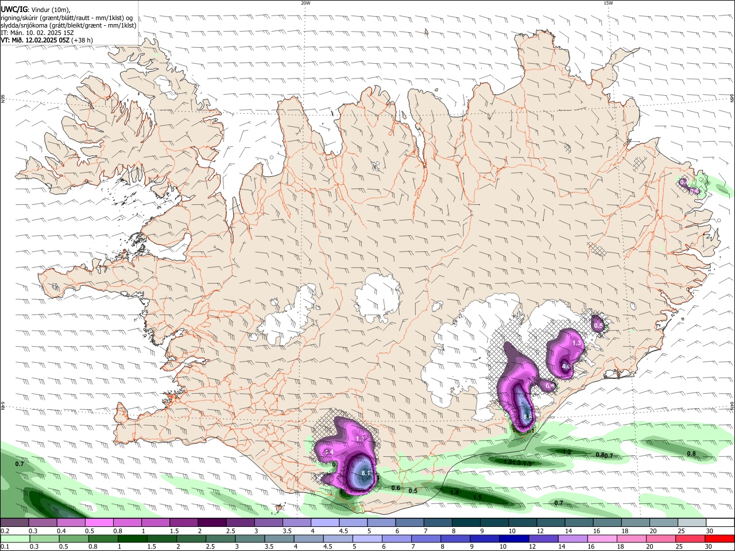Select the 0.6 value on the south coast
This screenshot has height=551, width=735.
395,488
